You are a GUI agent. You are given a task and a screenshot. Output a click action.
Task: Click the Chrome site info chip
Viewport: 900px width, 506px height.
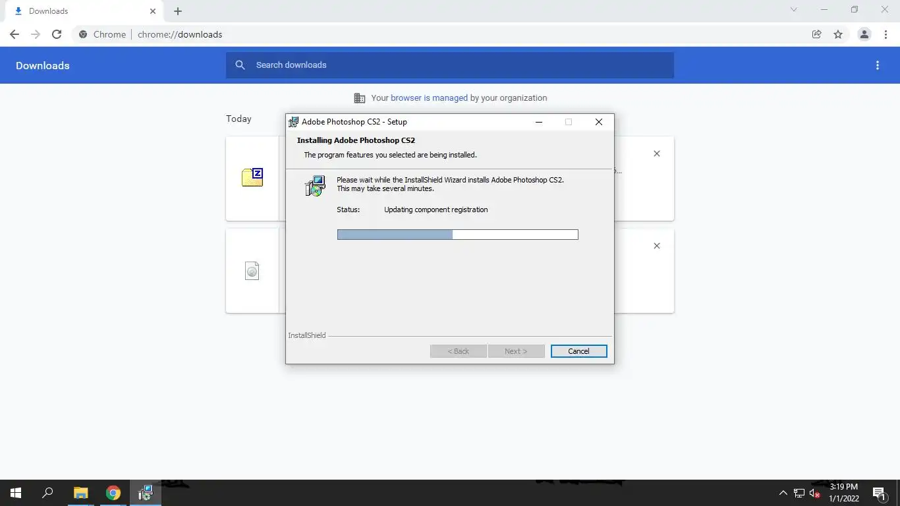tap(102, 34)
